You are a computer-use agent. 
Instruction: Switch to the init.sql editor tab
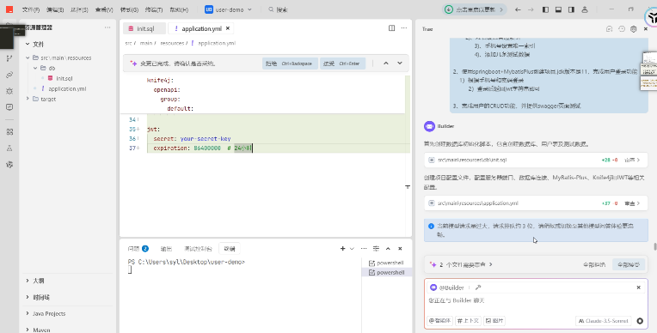145,28
